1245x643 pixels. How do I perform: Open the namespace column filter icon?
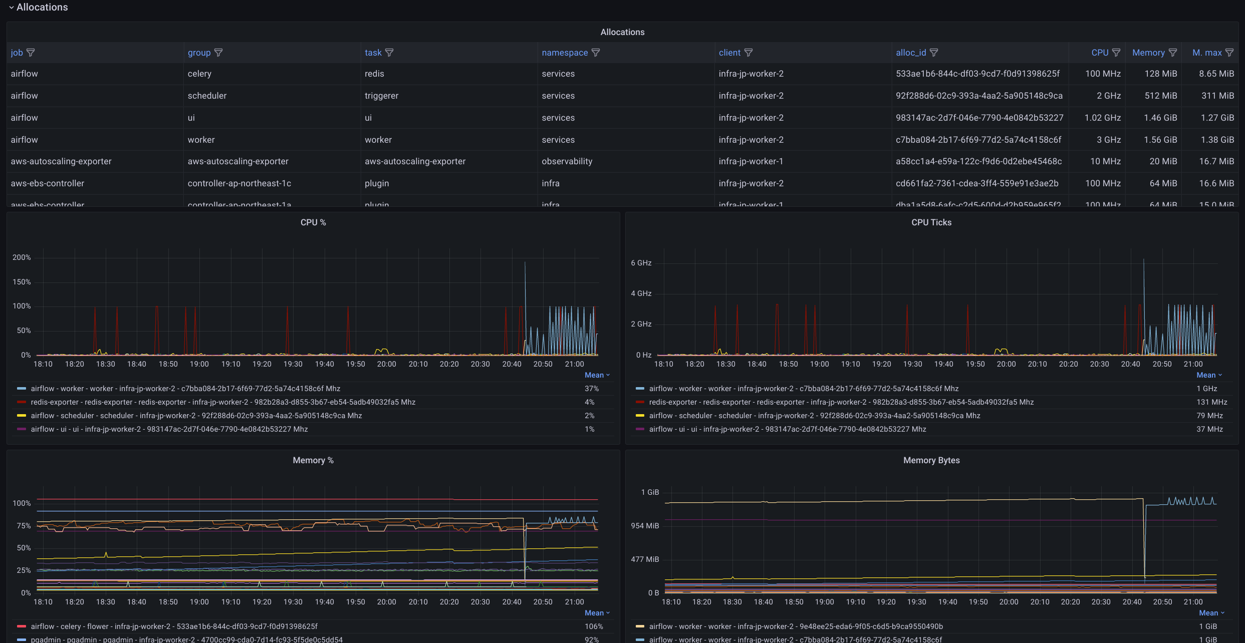[596, 53]
